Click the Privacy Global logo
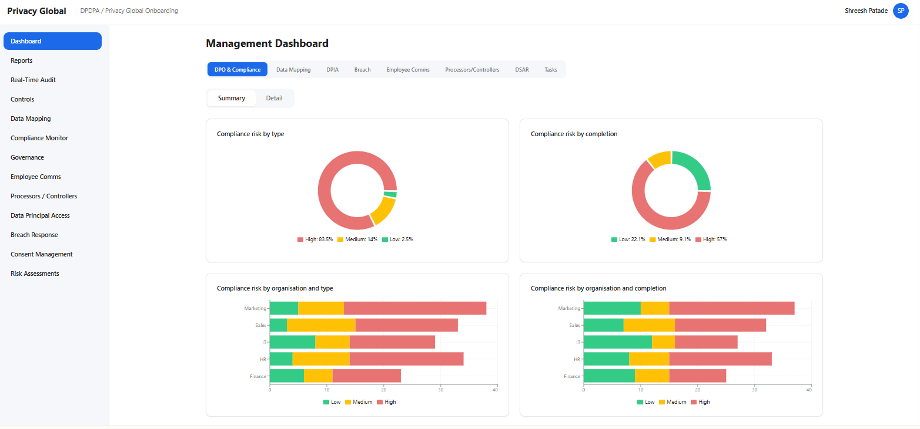The width and height of the screenshot is (920, 429). (36, 11)
